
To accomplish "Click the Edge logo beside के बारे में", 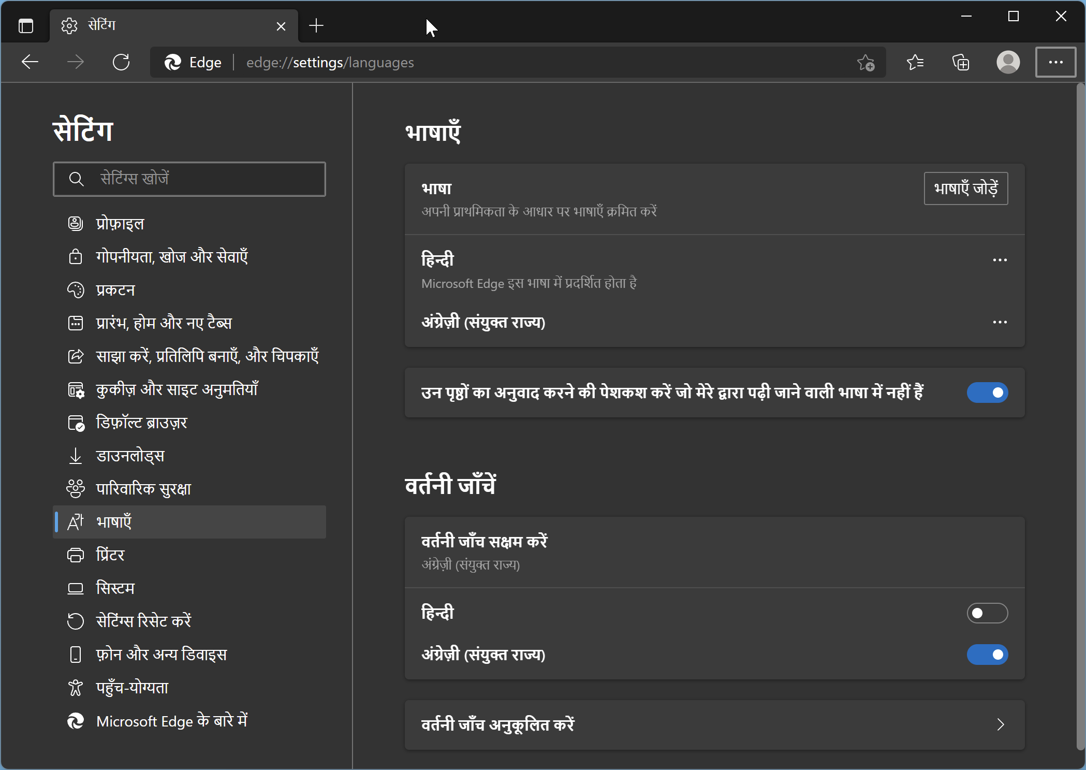I will (76, 721).
